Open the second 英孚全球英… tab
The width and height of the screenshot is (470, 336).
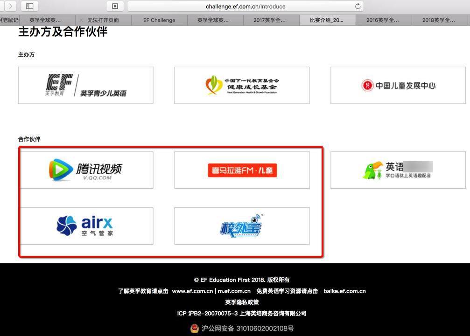point(215,20)
